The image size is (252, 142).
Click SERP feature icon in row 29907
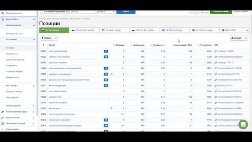coord(106,86)
